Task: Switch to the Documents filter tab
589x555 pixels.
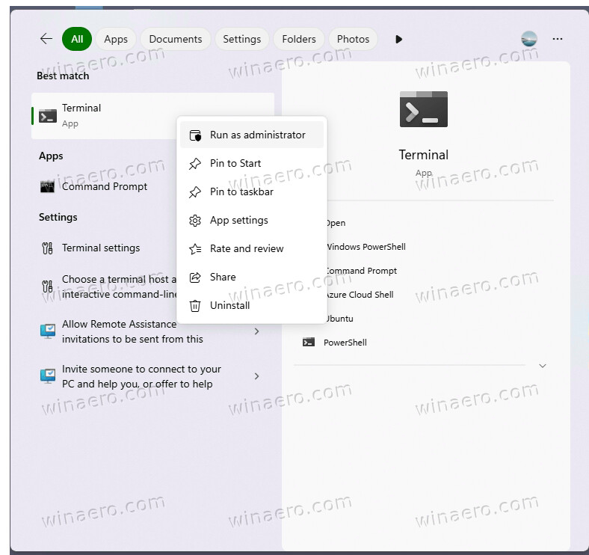Action: click(175, 39)
